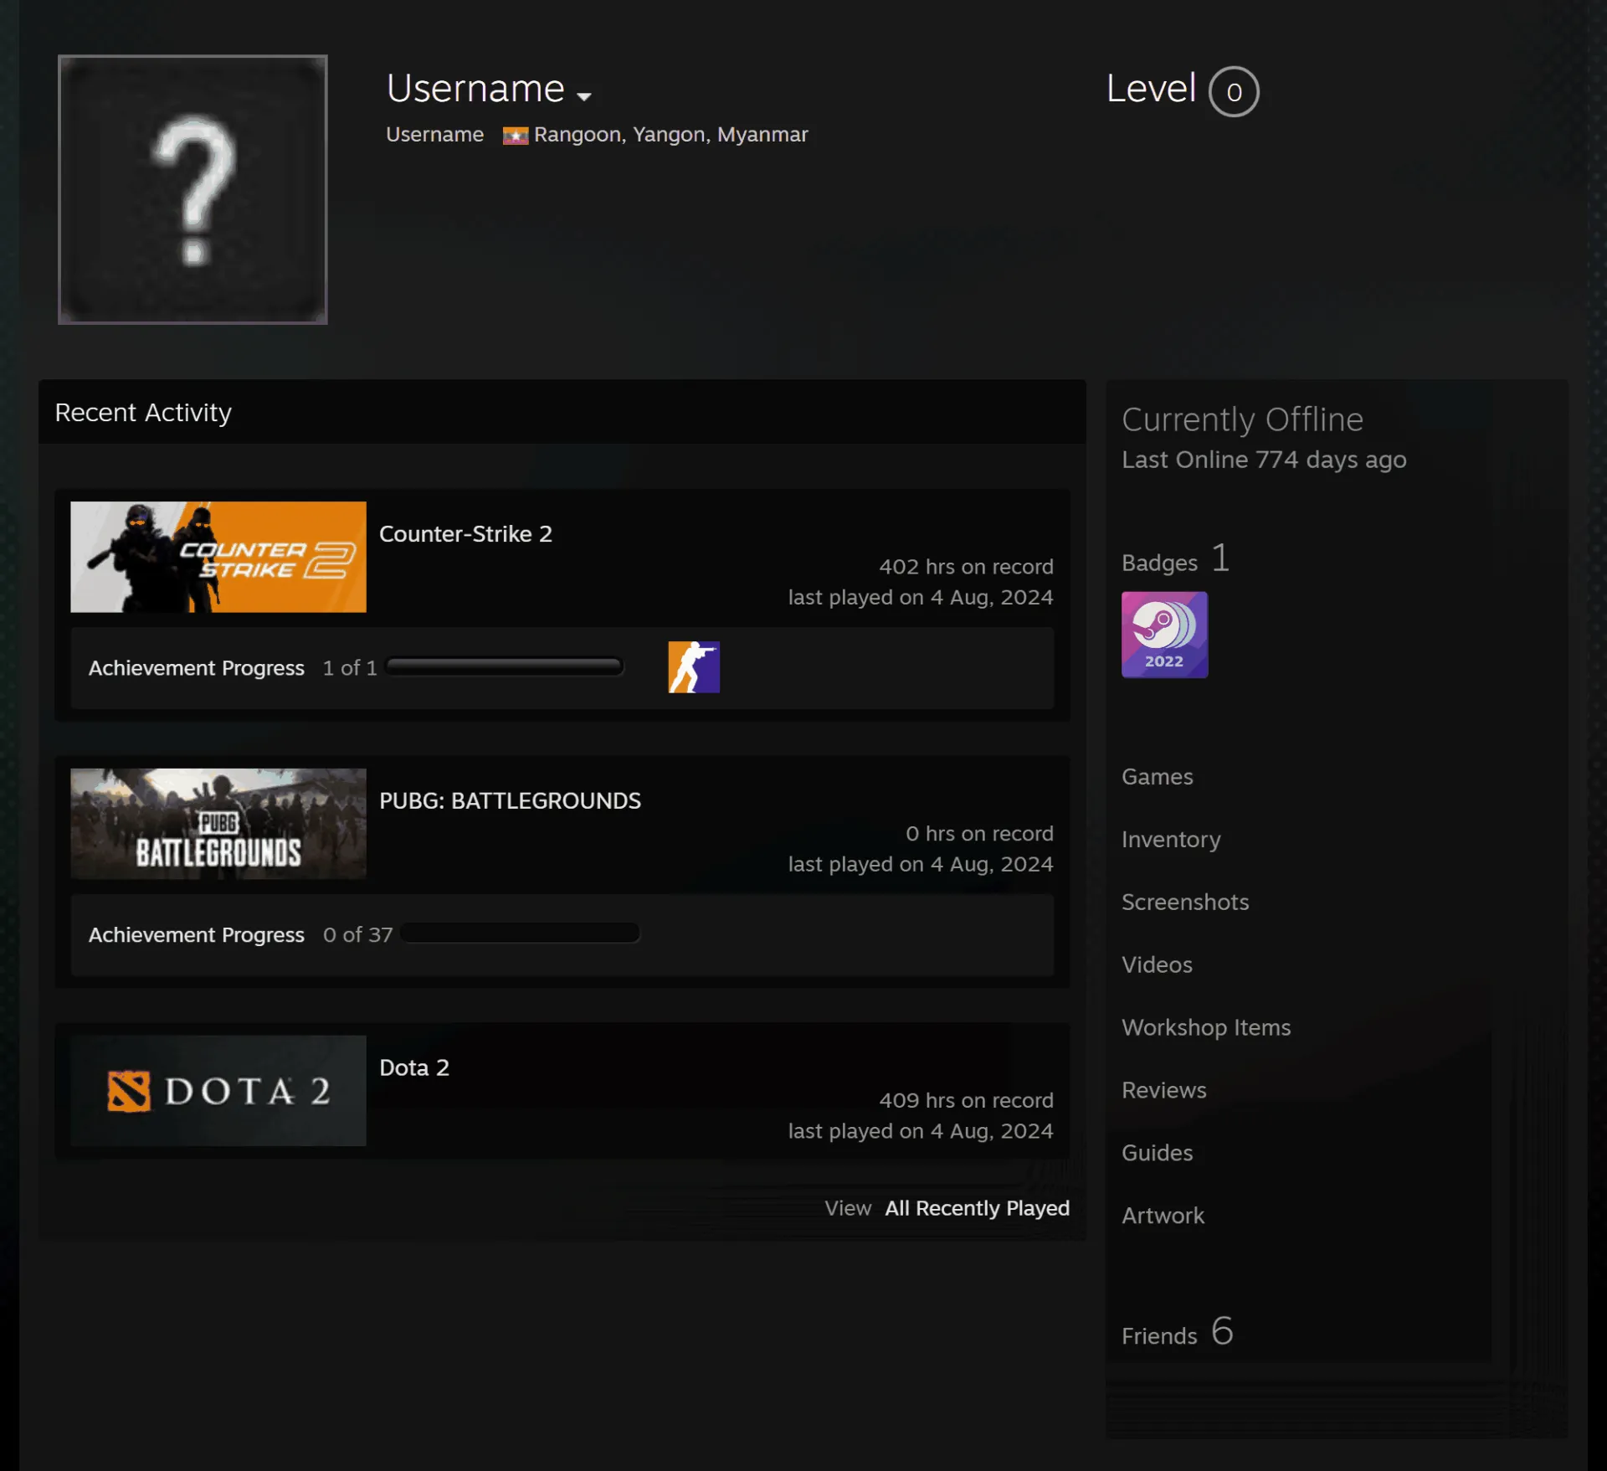Open the Dota 2 game banner
1607x1471 pixels.
218,1091
